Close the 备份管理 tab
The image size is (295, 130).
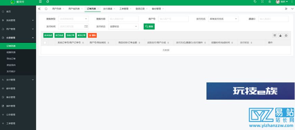pyautogui.click(x=163, y=9)
